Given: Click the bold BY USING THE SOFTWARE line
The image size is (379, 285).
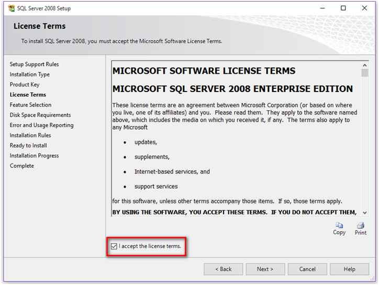Looking at the screenshot, I should tap(234, 212).
